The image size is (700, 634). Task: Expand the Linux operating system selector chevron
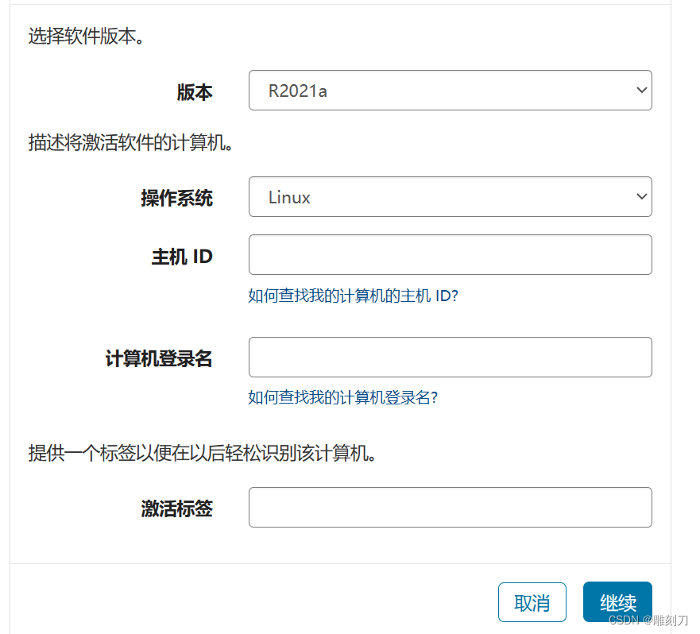click(x=641, y=196)
